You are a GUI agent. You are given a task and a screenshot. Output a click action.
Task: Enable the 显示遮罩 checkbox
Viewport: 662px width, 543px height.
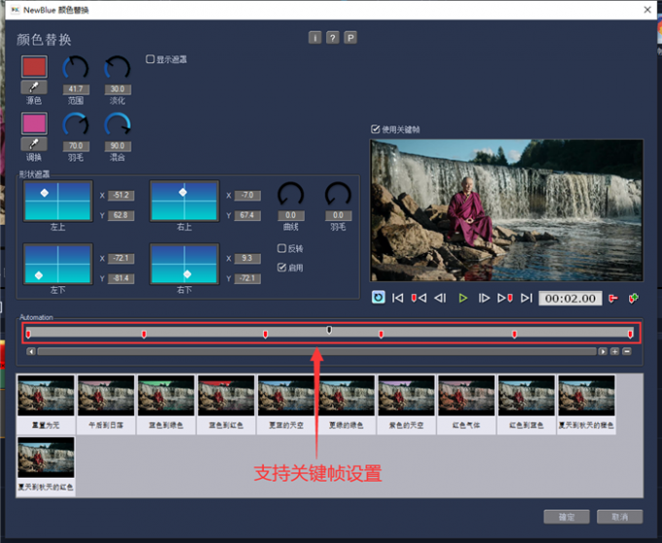coord(150,59)
